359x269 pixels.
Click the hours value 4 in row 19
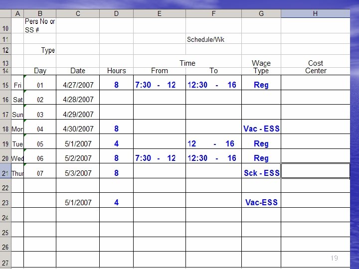[116, 141]
